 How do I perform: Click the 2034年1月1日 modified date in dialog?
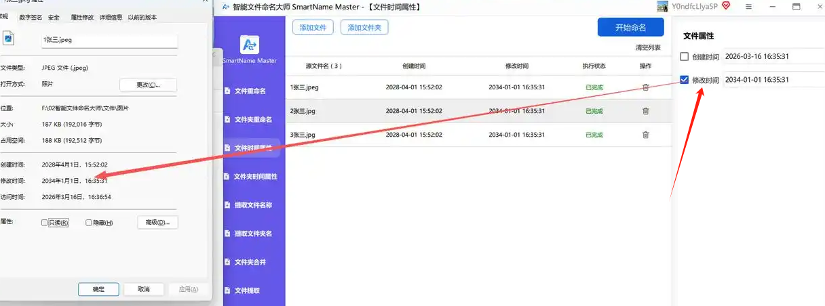click(x=75, y=181)
